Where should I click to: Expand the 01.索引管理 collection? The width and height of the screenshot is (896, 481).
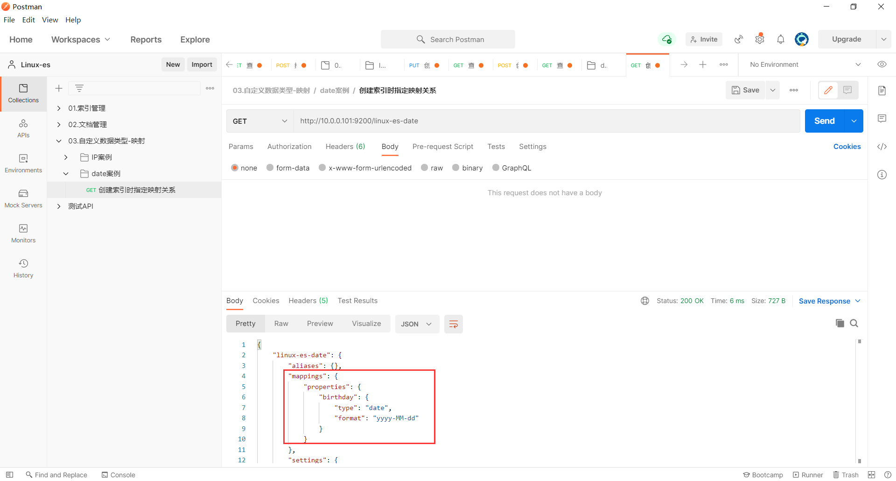pos(59,108)
